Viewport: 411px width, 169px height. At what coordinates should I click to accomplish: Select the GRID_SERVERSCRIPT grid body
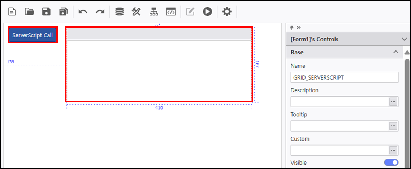[159, 70]
